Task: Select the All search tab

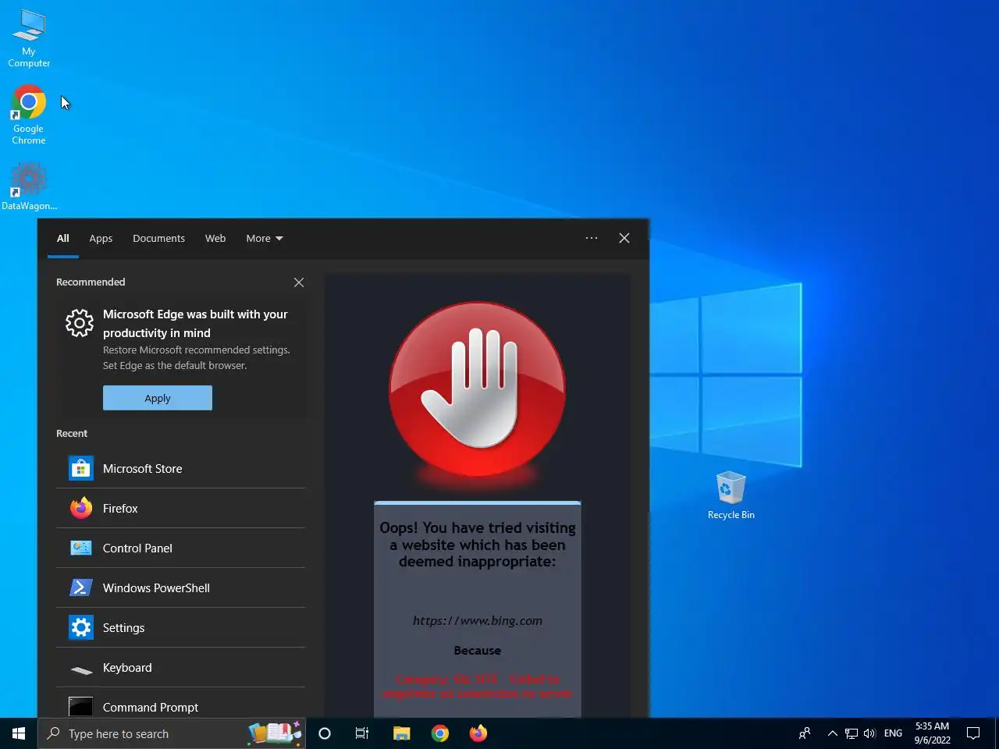Action: tap(63, 238)
